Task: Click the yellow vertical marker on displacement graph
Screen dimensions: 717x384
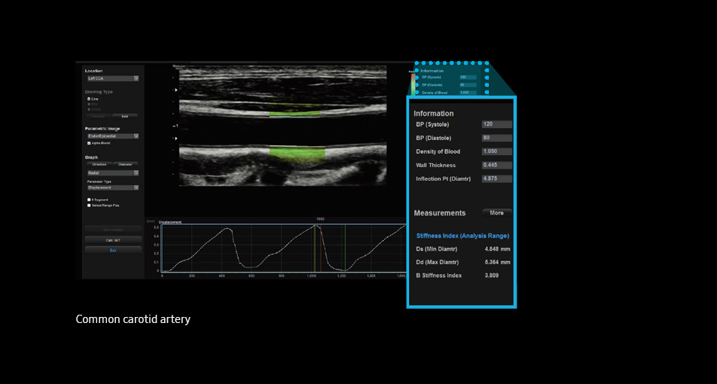Action: [x=315, y=248]
